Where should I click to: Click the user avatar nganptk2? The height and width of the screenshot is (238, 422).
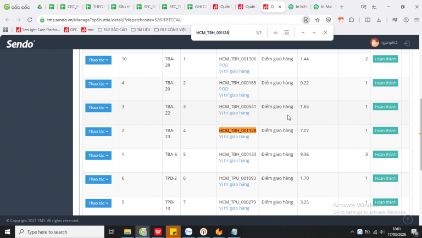point(374,42)
